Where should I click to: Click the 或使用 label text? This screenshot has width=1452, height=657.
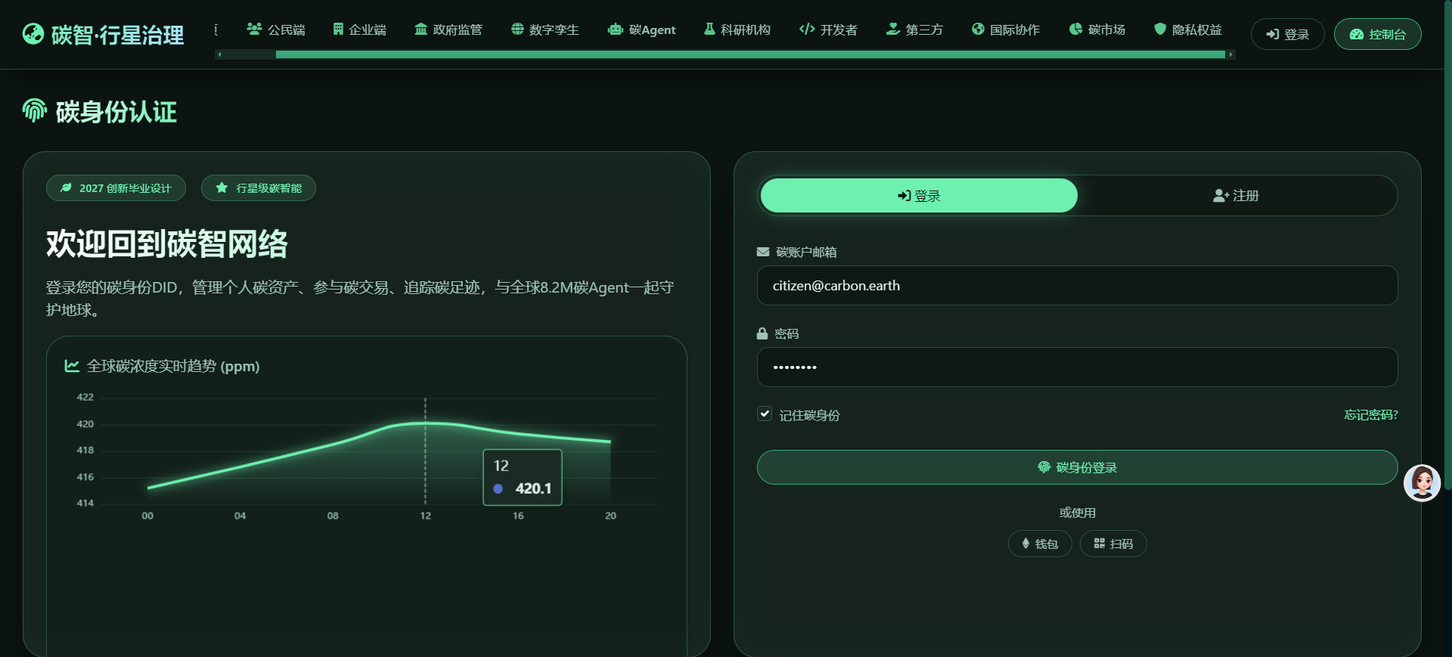coord(1077,513)
